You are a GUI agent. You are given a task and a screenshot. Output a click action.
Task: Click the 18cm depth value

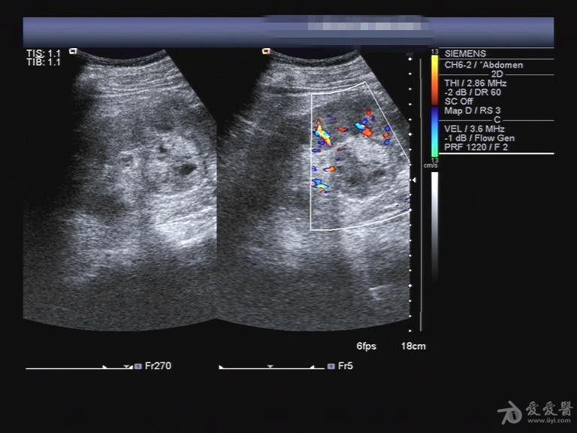(x=413, y=346)
